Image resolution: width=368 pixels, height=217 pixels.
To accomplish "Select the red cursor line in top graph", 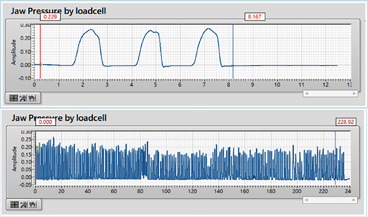I will (40, 48).
